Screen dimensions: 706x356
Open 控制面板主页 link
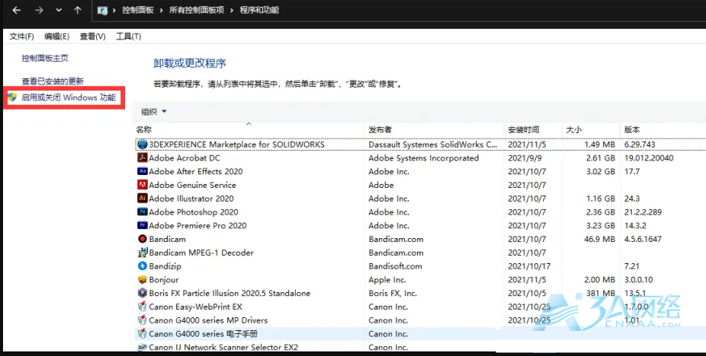tap(45, 58)
